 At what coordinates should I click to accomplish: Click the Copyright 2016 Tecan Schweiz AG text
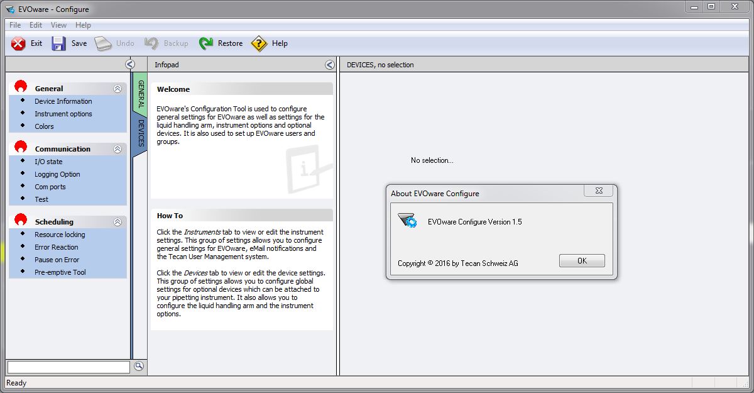point(458,263)
